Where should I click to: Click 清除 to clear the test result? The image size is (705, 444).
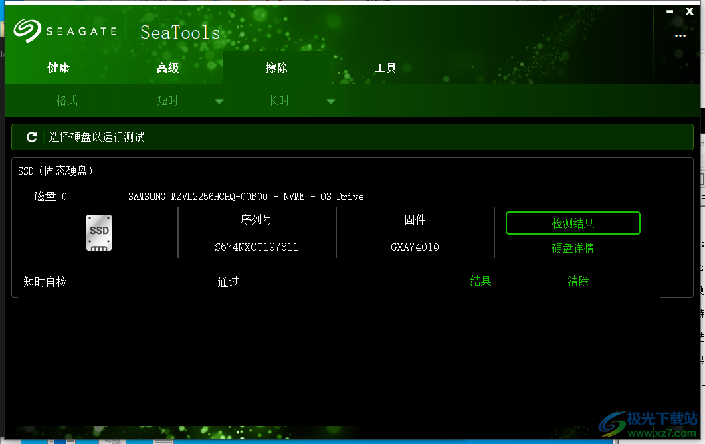578,282
